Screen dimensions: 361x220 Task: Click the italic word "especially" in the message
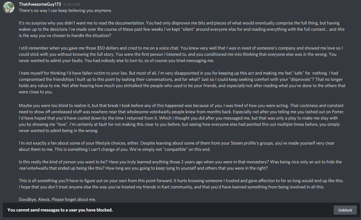pyautogui.click(x=235, y=86)
